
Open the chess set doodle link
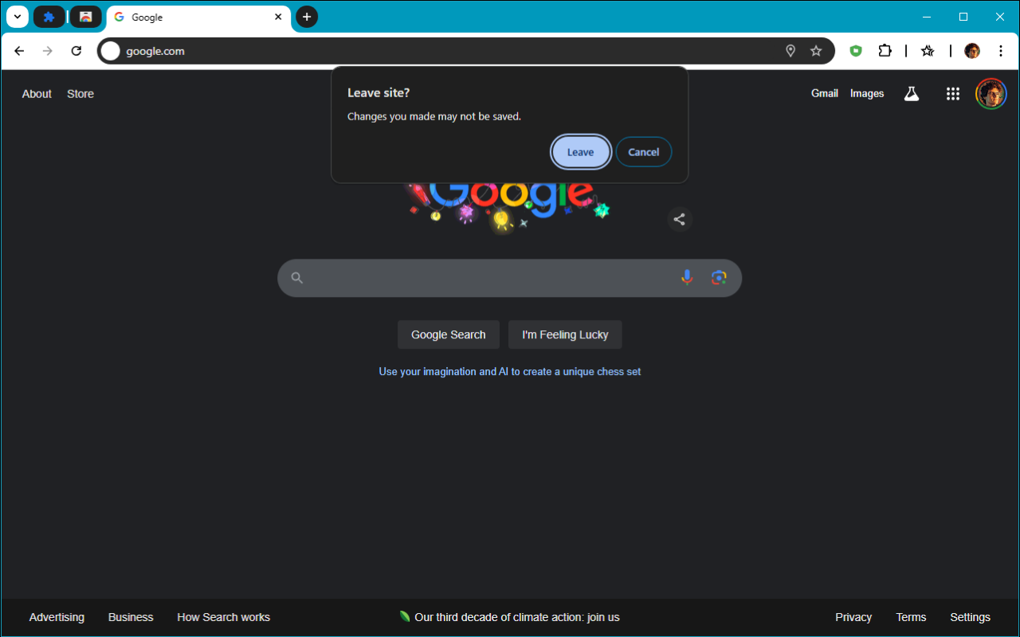509,371
